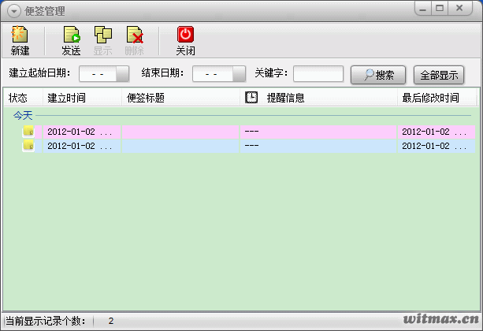Create a new note with 新建

(x=20, y=41)
